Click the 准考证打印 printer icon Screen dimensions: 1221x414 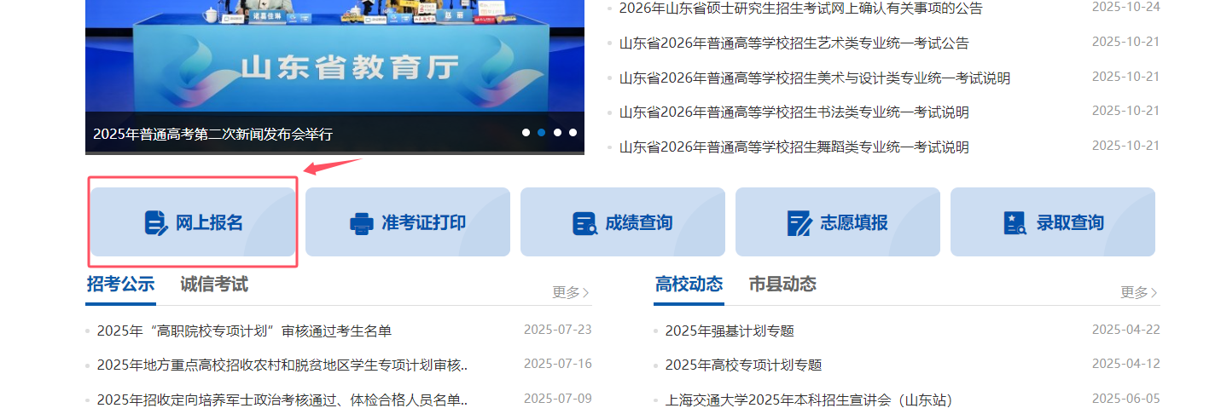click(362, 223)
